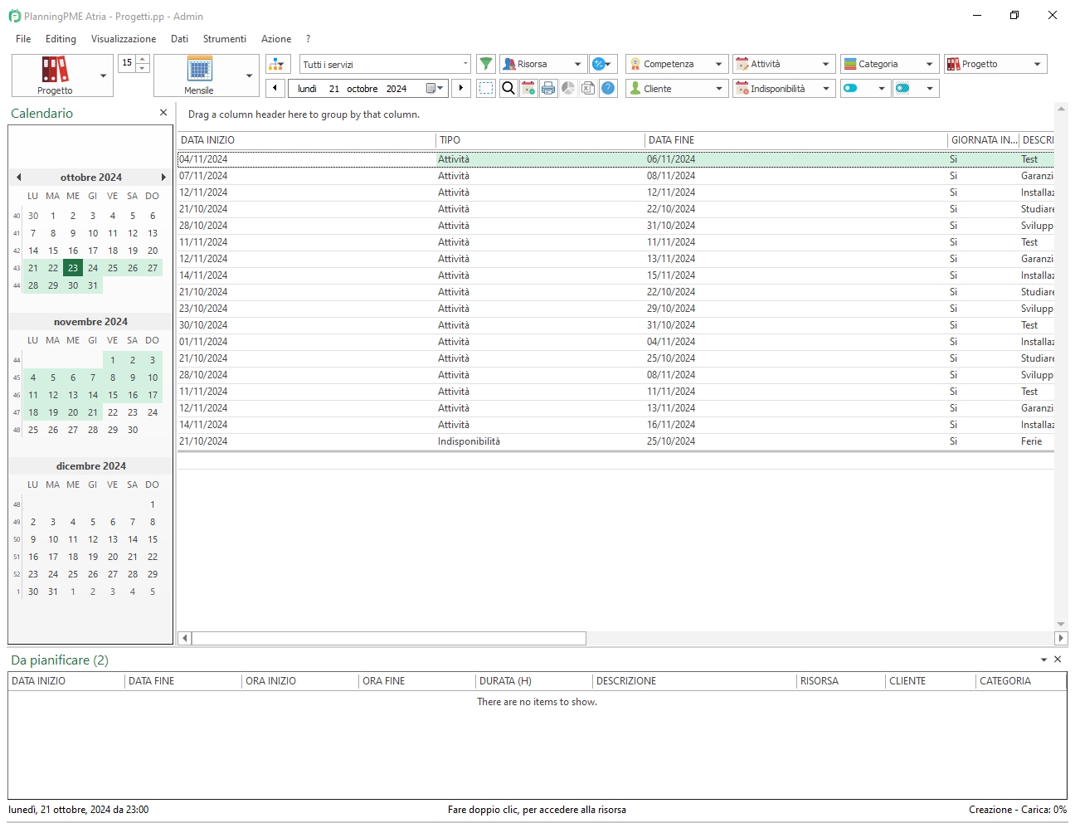Sort by DATA INIZIO column header
This screenshot has height=823, width=1075.
[307, 140]
